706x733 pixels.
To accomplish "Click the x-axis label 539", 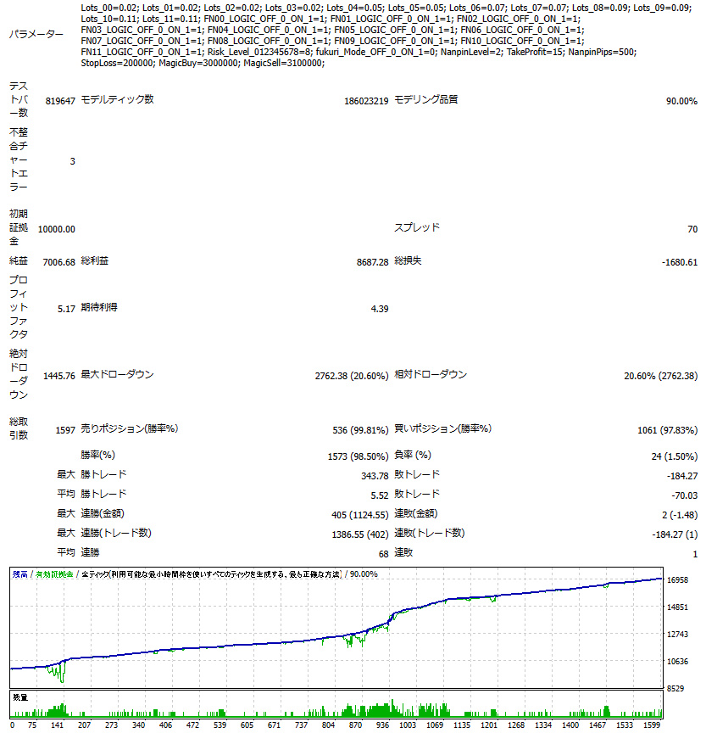I will click(220, 725).
